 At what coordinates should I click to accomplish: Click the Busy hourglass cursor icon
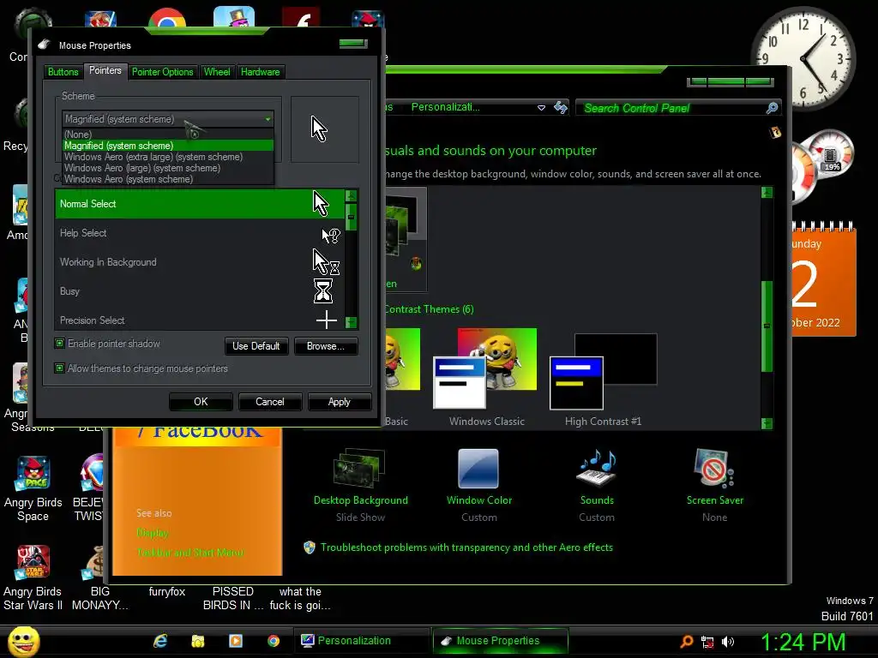[x=323, y=291]
